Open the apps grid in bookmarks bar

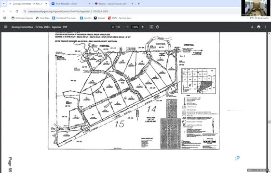point(5,18)
